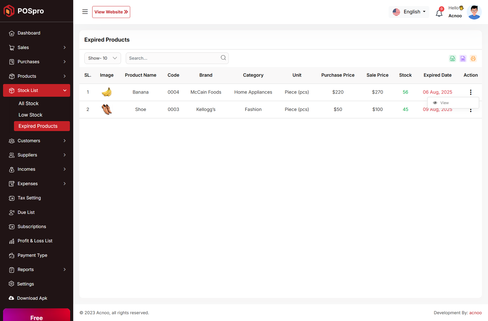The image size is (488, 321).
Task: Open the English language dropdown
Action: point(409,12)
